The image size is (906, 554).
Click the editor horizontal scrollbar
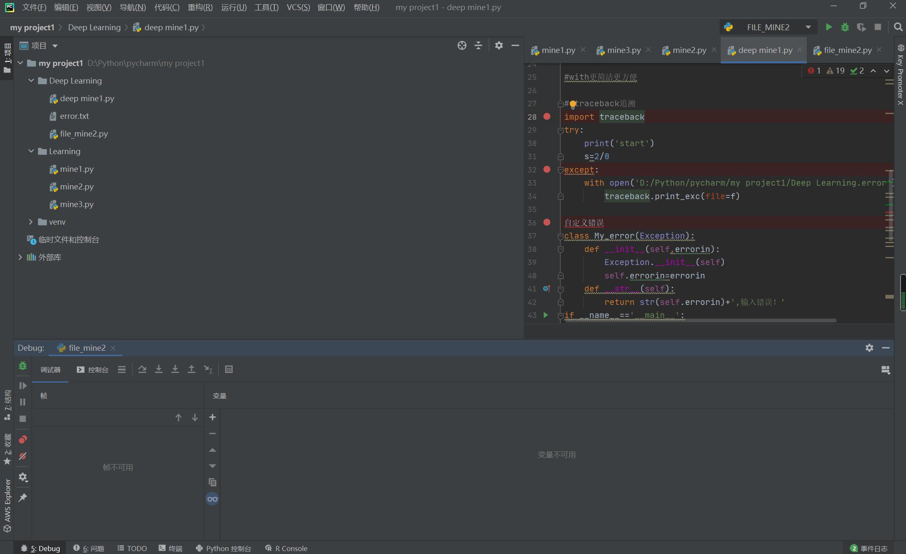[700, 320]
